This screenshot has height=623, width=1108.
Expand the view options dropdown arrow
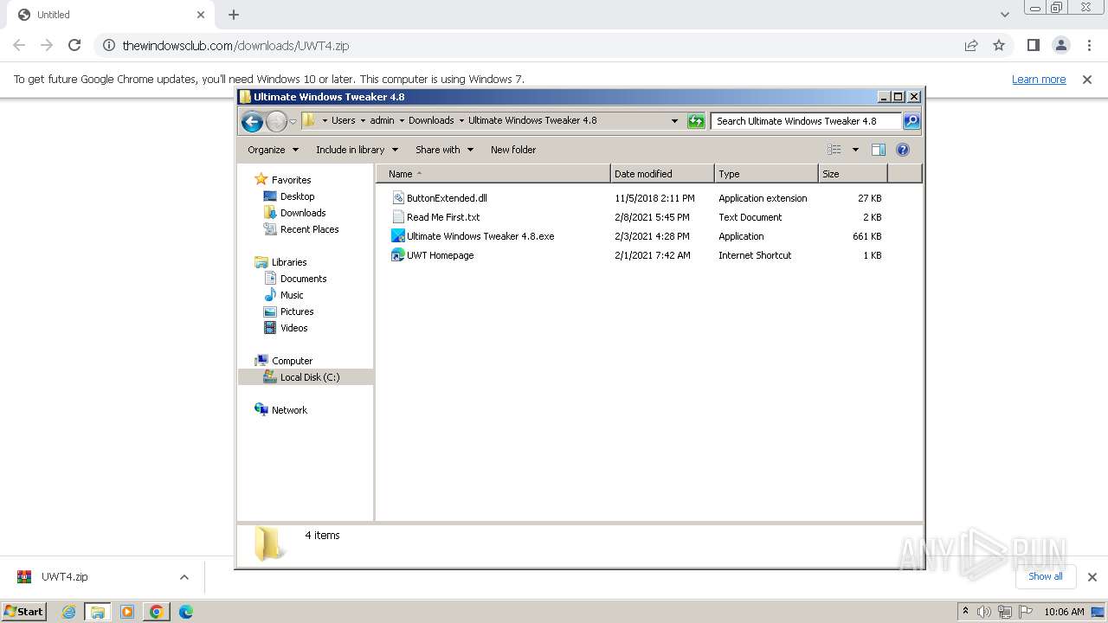point(855,150)
